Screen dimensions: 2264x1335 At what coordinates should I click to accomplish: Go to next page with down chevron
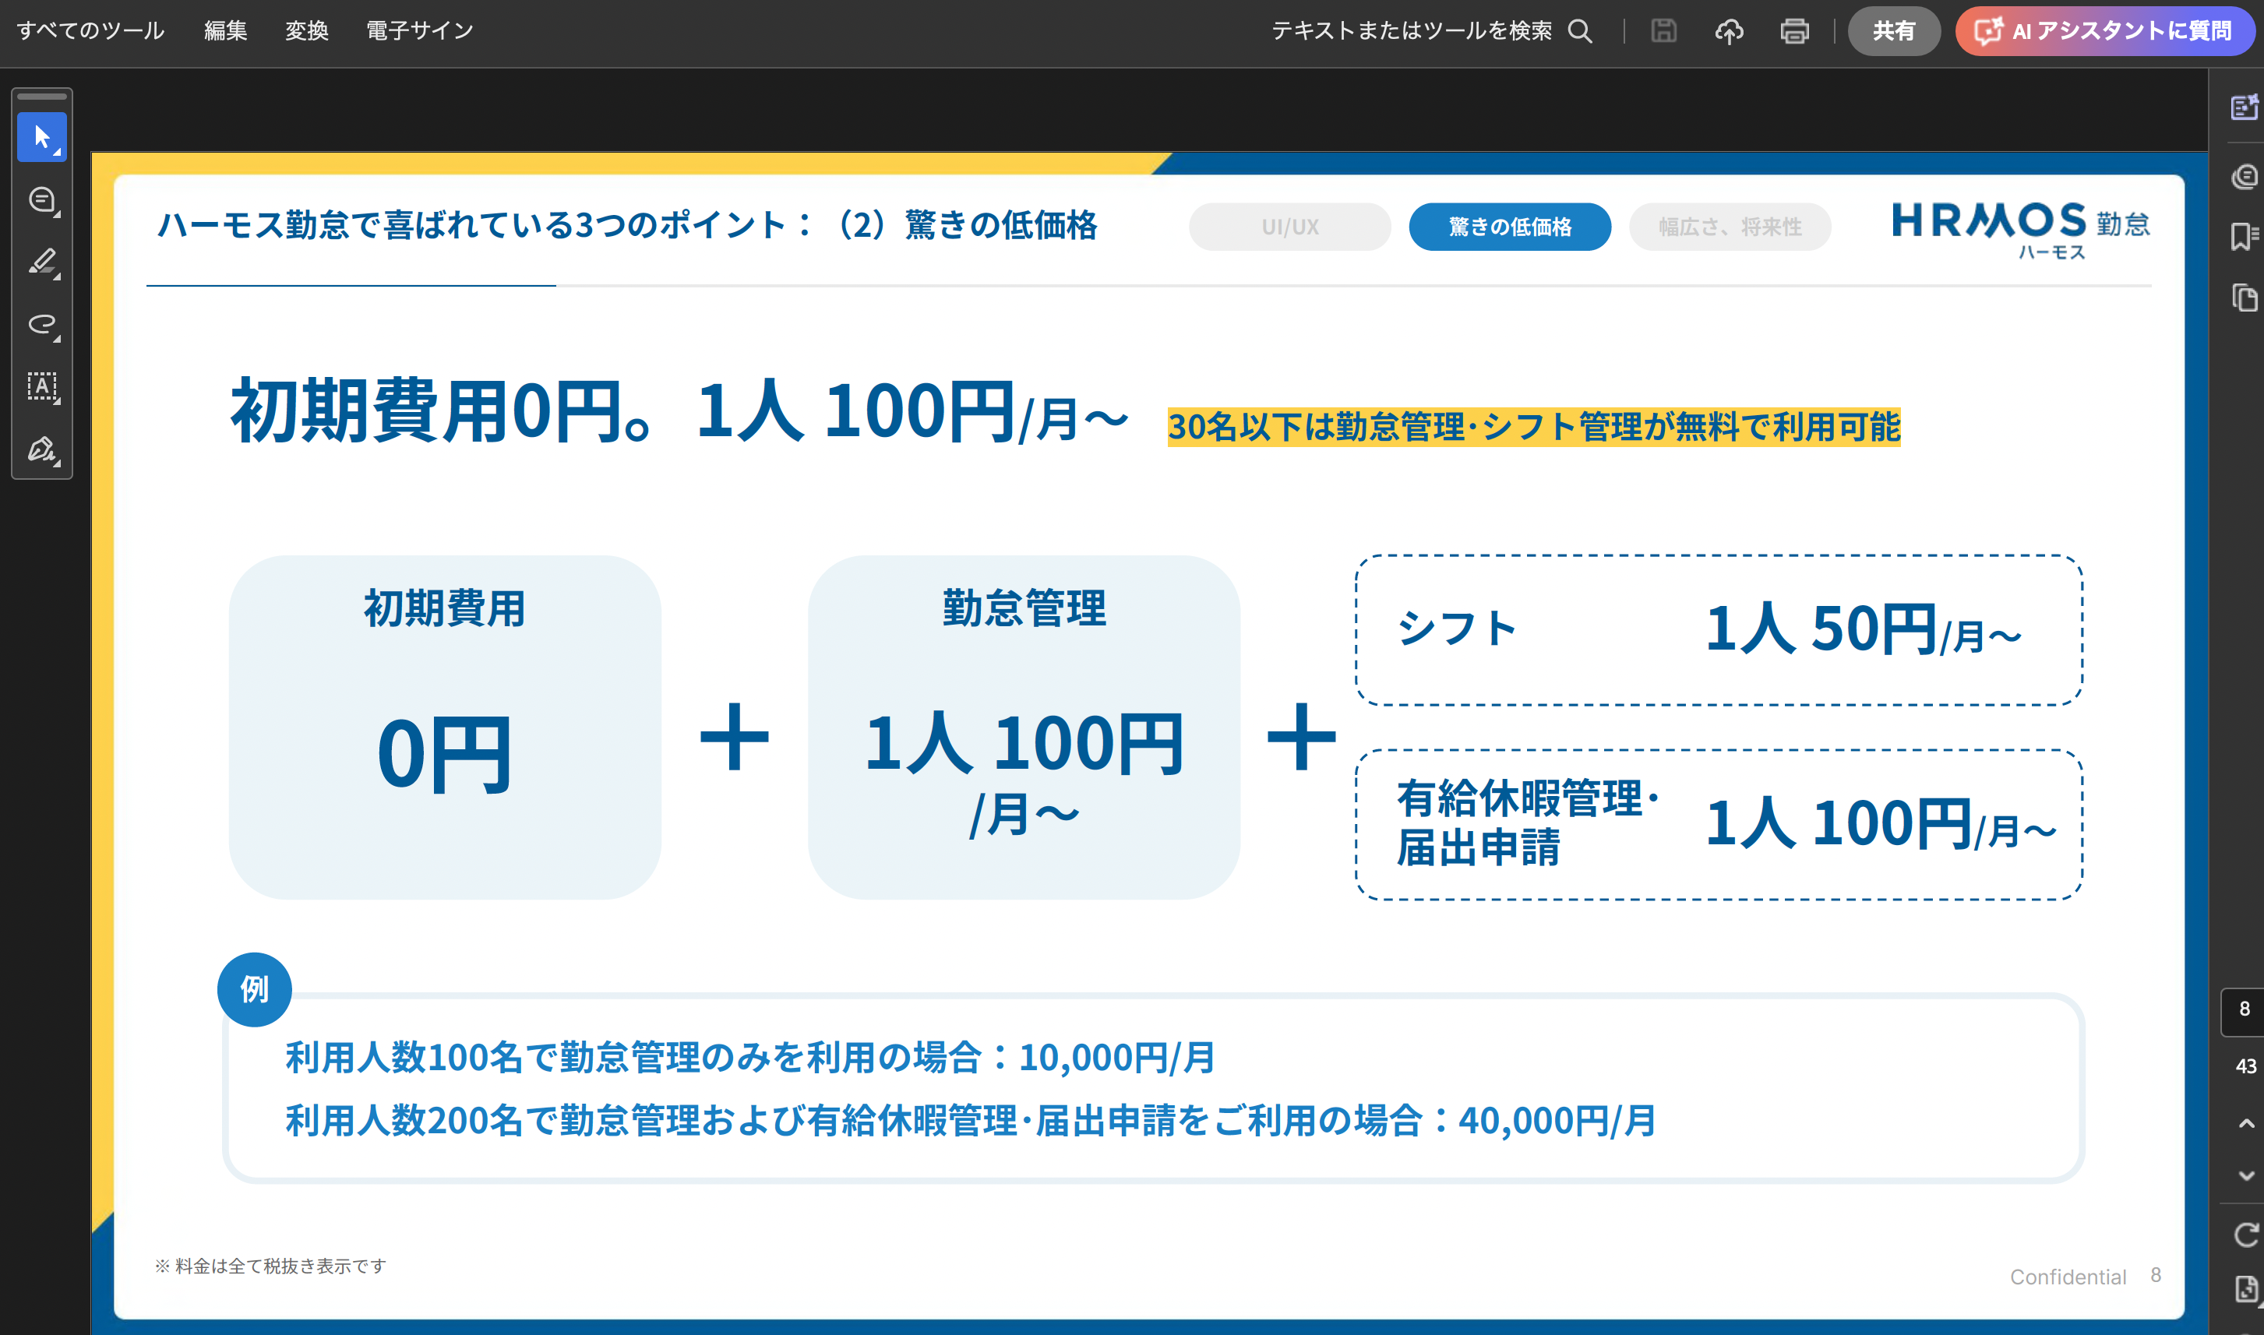click(2246, 1176)
